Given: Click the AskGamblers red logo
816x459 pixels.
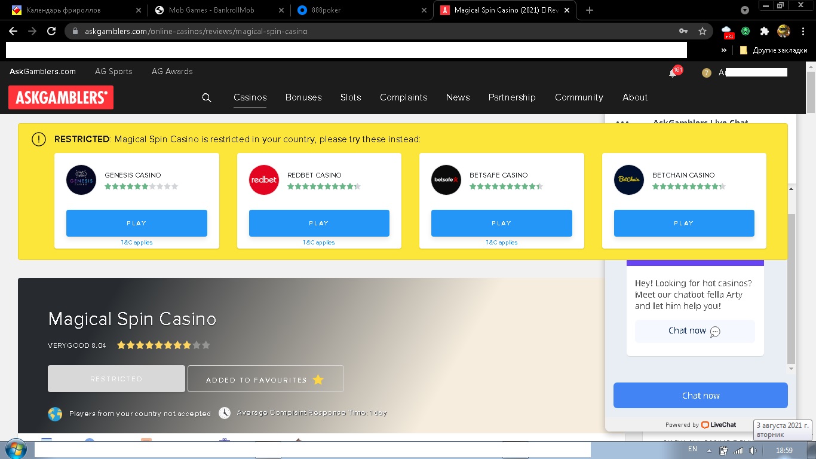Looking at the screenshot, I should point(61,97).
